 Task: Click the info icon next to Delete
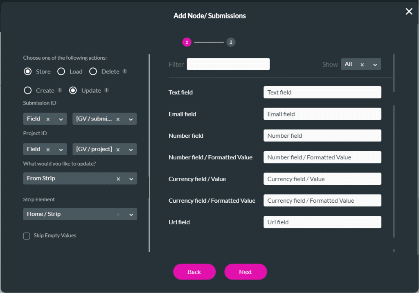click(x=125, y=71)
